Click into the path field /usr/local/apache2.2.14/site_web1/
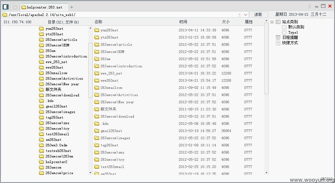The image size is (335, 183). 125,15
